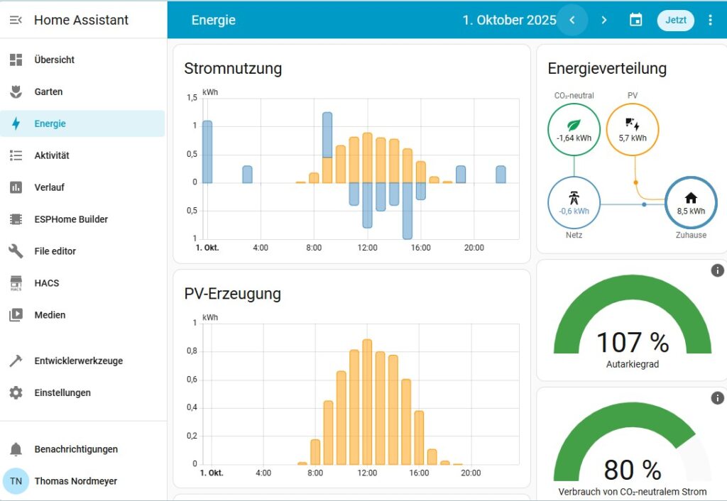The image size is (727, 501).
Task: Open File editor wrench icon
Action: (16, 251)
